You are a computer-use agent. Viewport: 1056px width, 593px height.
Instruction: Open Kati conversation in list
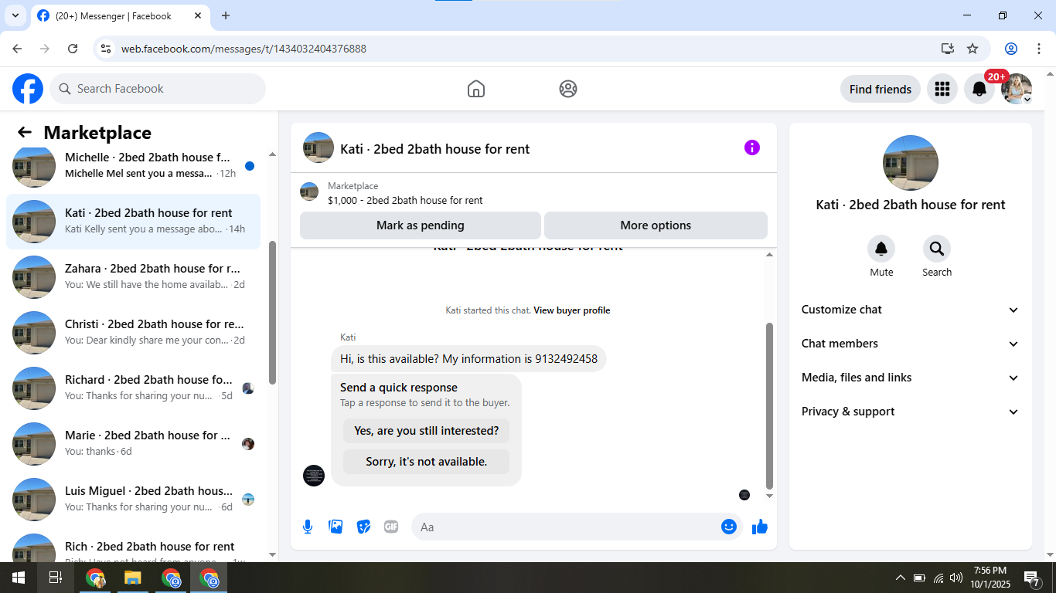tap(134, 222)
